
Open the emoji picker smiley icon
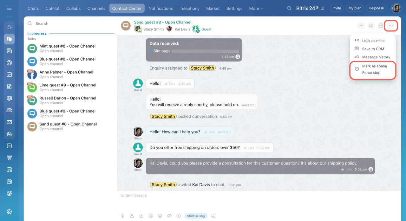(x=151, y=216)
